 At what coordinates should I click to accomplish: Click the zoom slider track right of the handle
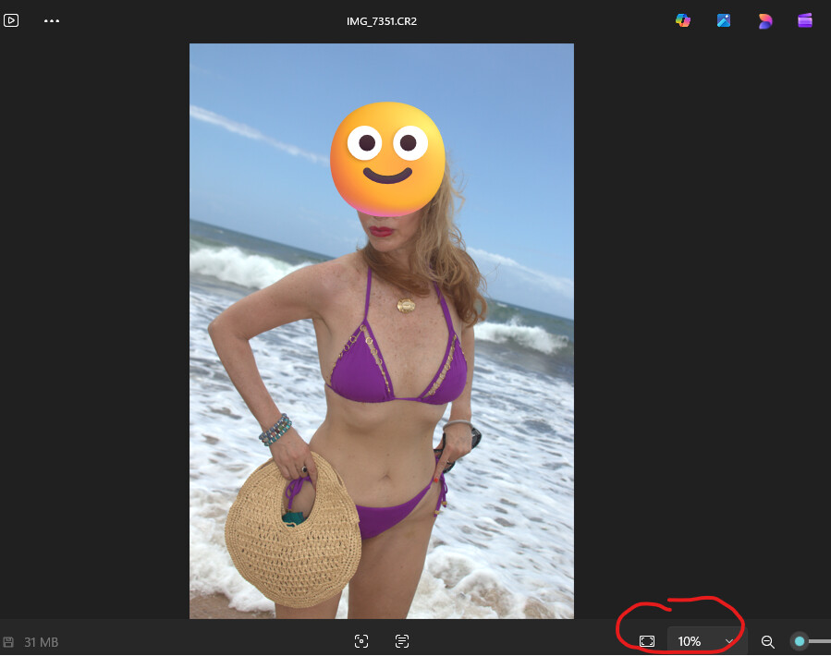820,641
